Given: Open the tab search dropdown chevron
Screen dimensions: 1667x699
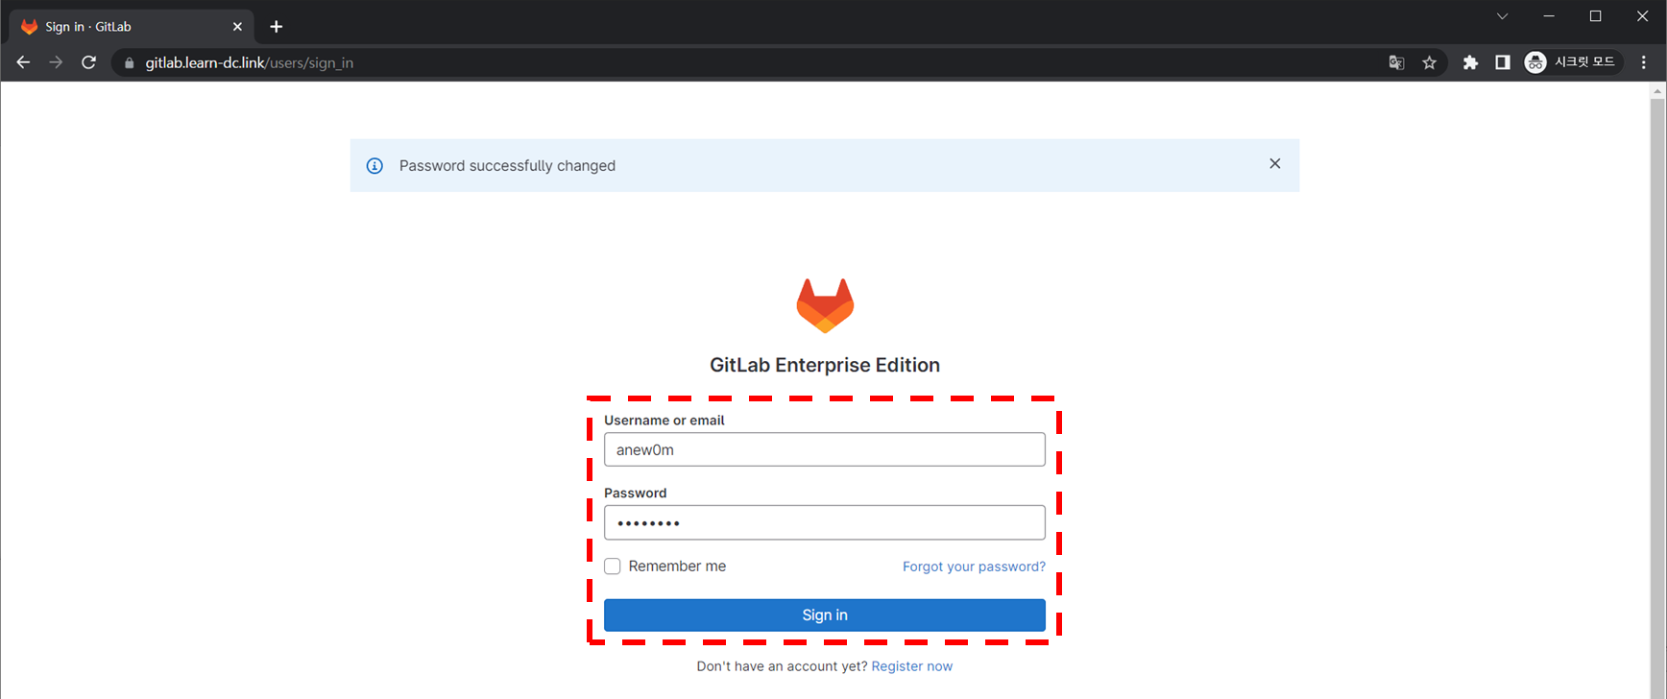Looking at the screenshot, I should point(1502,16).
